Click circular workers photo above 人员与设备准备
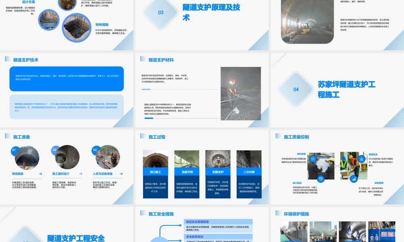The width and height of the screenshot is (404, 242). (x=108, y=157)
